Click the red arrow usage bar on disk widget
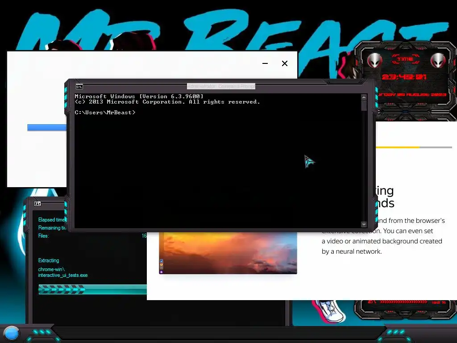Viewport: 457px width, 343px height. 403,302
